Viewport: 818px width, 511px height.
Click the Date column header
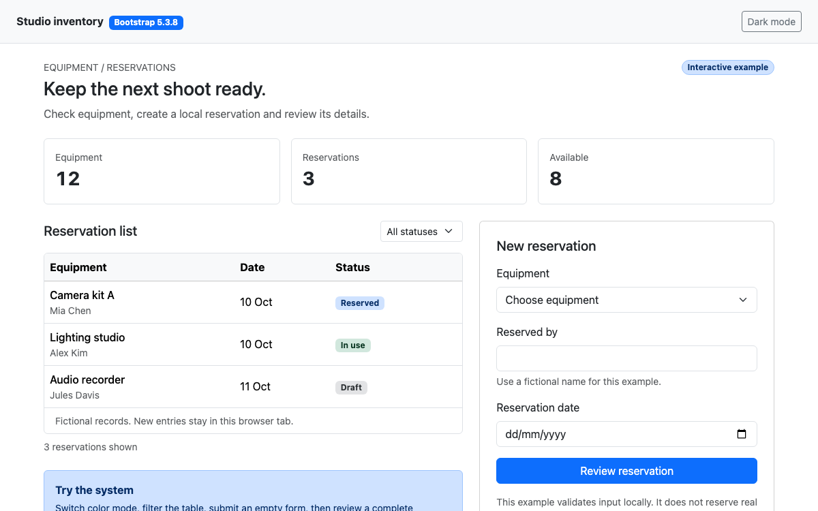pyautogui.click(x=252, y=267)
